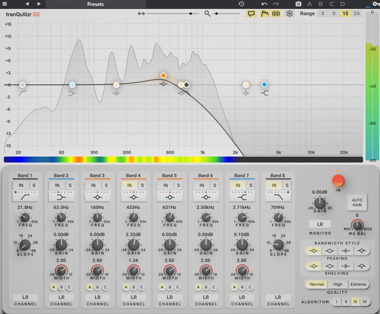This screenshot has width=380, height=314.
Task: Select the third peaking bandwidth style
Action: [346, 251]
